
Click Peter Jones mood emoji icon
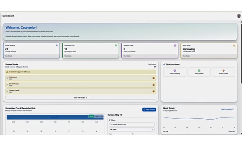coord(154,78)
